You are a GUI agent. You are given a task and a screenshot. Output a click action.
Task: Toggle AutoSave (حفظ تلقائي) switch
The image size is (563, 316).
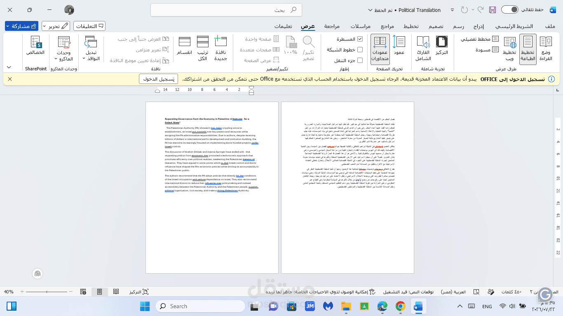coord(509,10)
